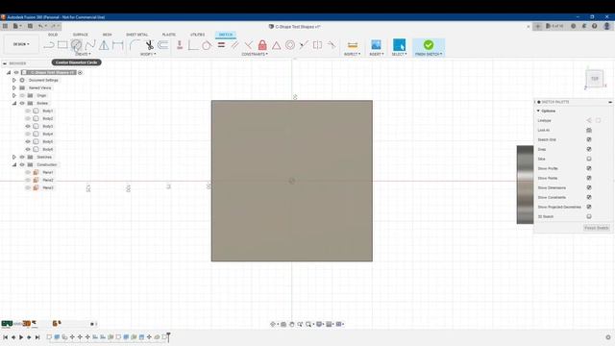Select the 2-Point Rectangle tool
The height and width of the screenshot is (346, 615).
[x=62, y=45]
